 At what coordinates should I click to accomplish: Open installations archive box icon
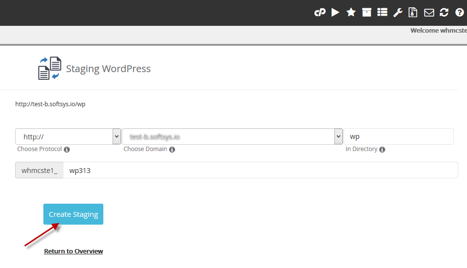click(x=367, y=13)
